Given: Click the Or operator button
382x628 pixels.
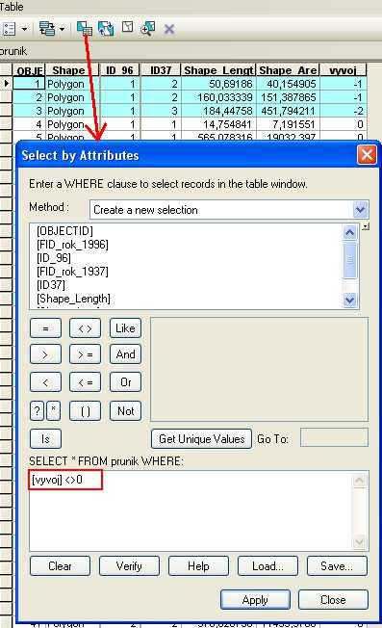Looking at the screenshot, I should pos(125,382).
